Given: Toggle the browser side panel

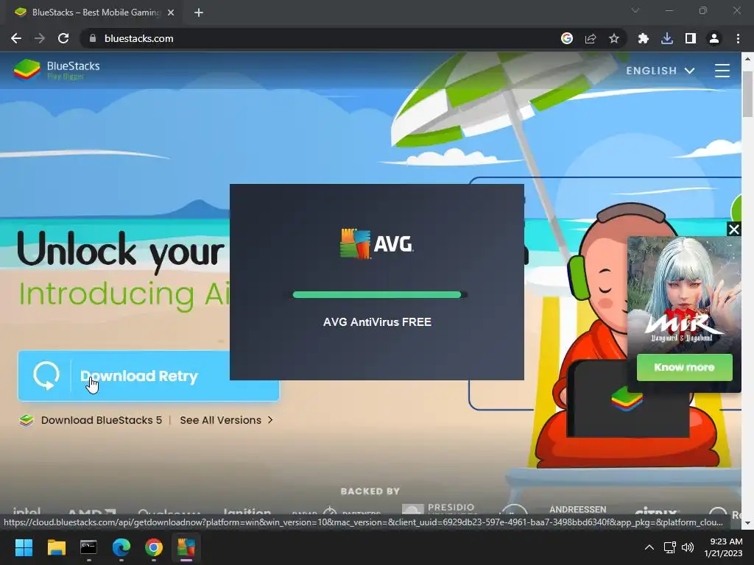Looking at the screenshot, I should click(691, 38).
